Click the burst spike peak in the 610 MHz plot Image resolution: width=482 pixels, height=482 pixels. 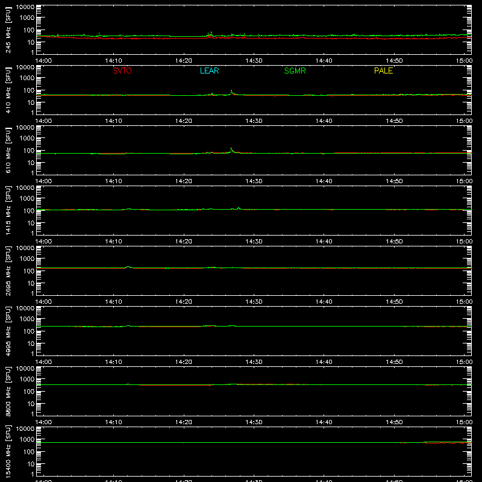(x=231, y=149)
